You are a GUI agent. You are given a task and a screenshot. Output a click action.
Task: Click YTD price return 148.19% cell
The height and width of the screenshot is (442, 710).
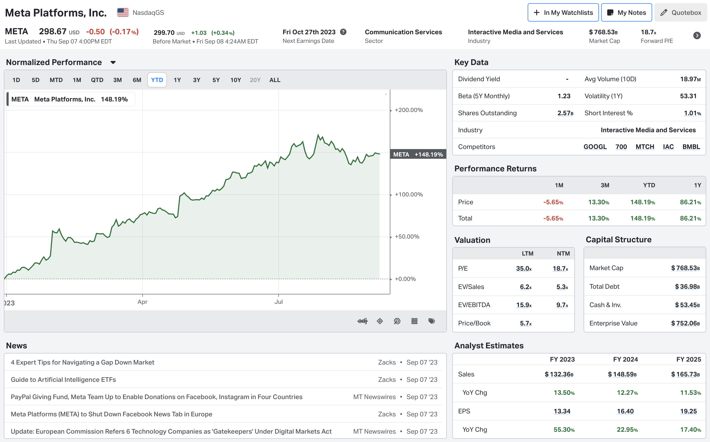click(643, 202)
